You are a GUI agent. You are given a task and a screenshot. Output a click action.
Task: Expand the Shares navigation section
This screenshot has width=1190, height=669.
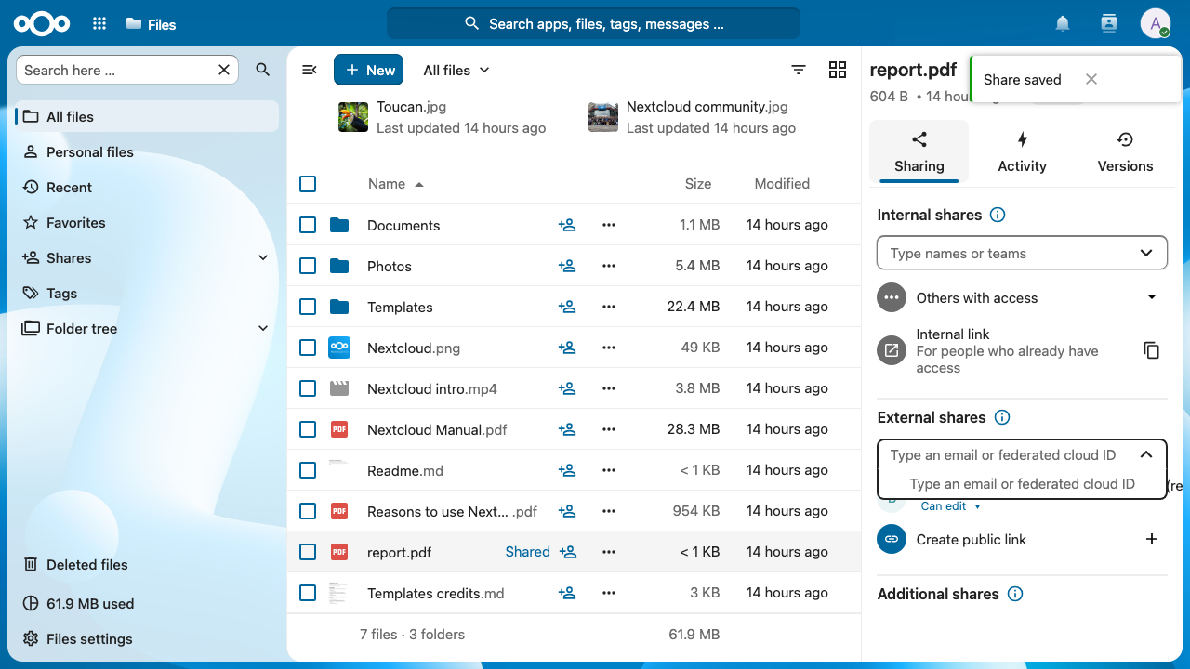[263, 257]
